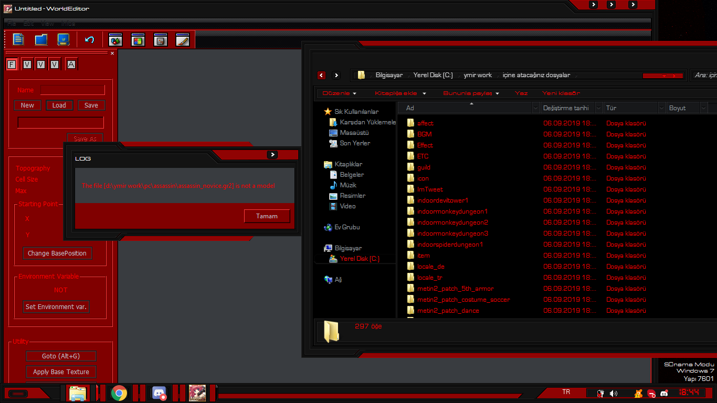Image resolution: width=717 pixels, height=403 pixels.
Task: Click Yeni klasör to create a folder
Action: pyautogui.click(x=561, y=93)
